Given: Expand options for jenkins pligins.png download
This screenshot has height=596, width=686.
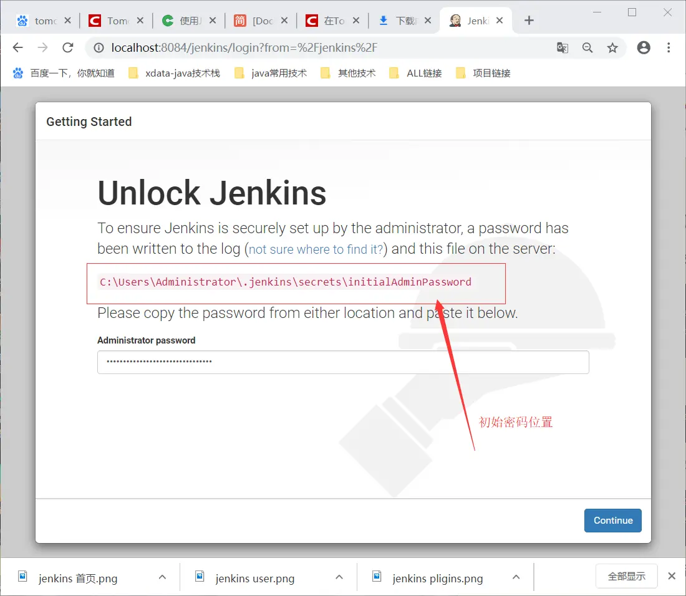Looking at the screenshot, I should (516, 577).
